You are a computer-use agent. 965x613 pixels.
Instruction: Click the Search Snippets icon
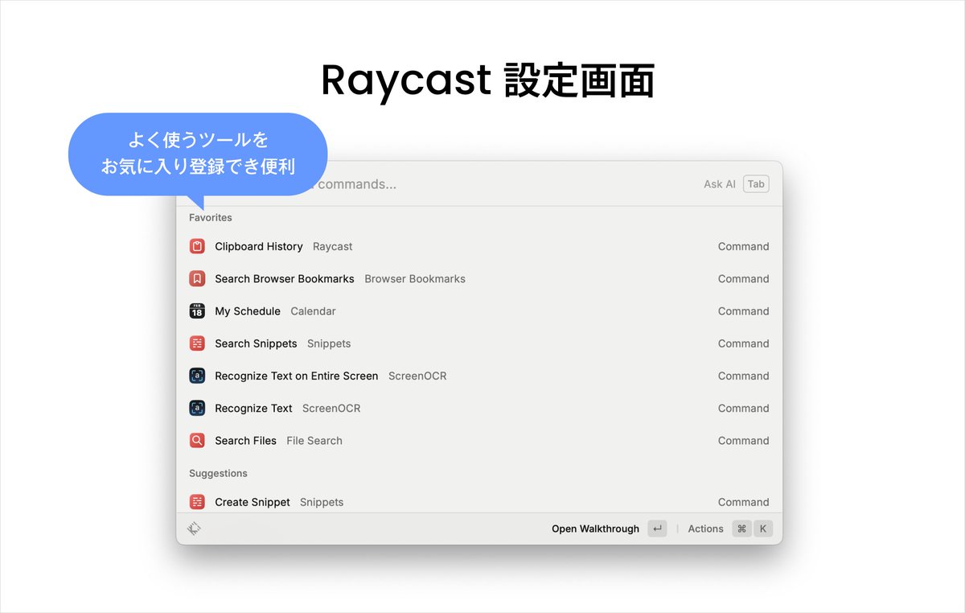point(197,344)
